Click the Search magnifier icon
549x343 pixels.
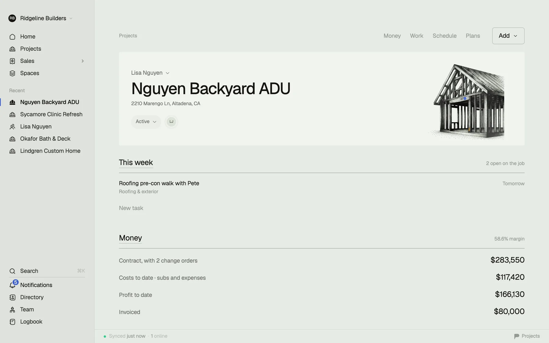12,271
